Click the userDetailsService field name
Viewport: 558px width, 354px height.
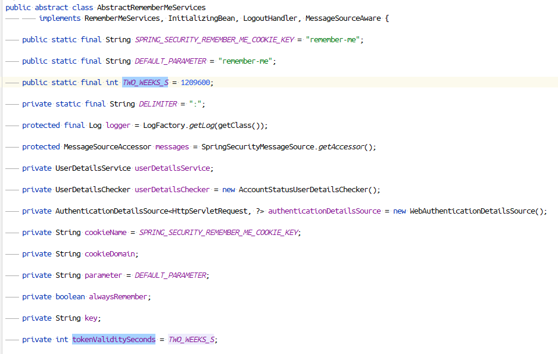(172, 168)
